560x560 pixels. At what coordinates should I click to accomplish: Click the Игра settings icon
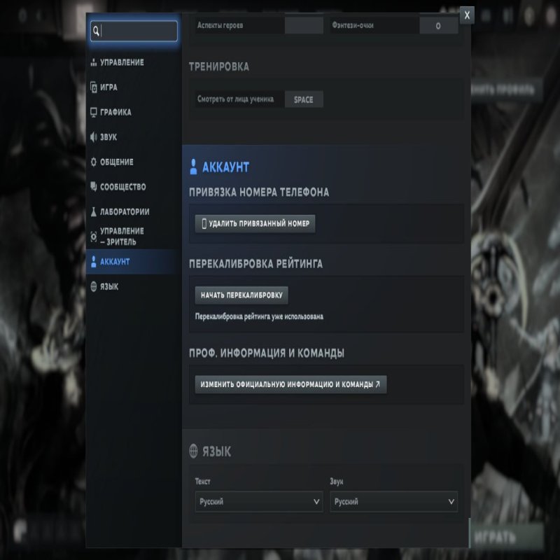pos(94,87)
